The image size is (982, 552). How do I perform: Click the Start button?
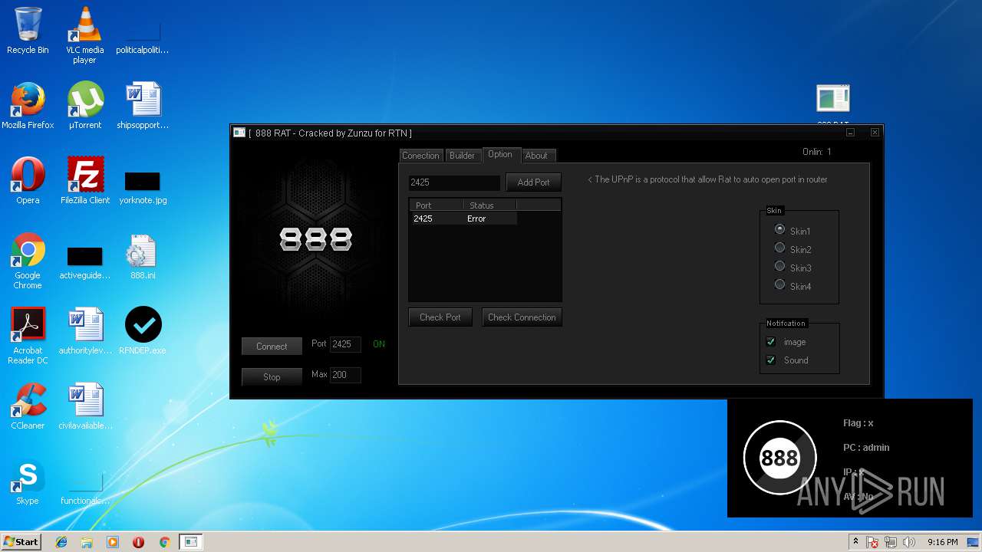[21, 541]
